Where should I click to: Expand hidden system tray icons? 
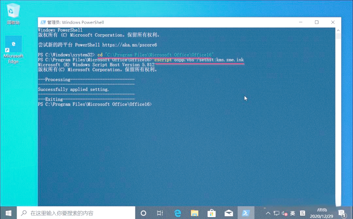268,213
